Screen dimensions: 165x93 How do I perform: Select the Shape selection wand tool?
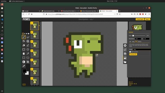click(x=28, y=53)
